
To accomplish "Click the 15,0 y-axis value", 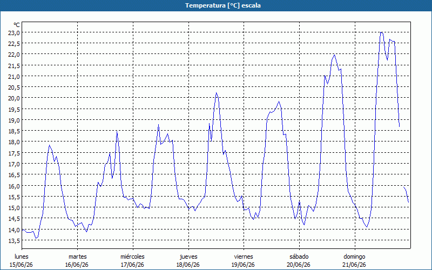I will click(14, 208).
